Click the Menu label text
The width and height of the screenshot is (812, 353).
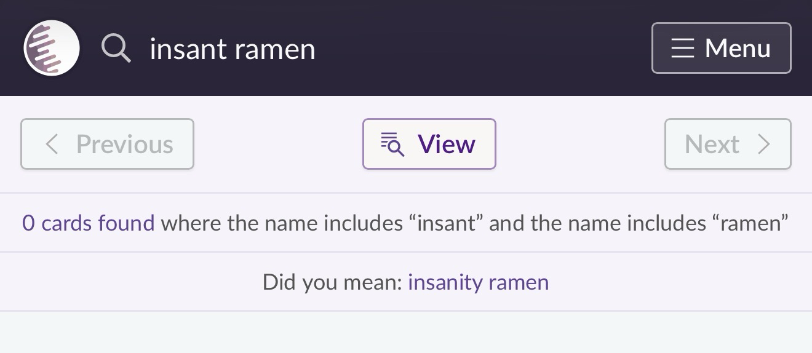(738, 48)
